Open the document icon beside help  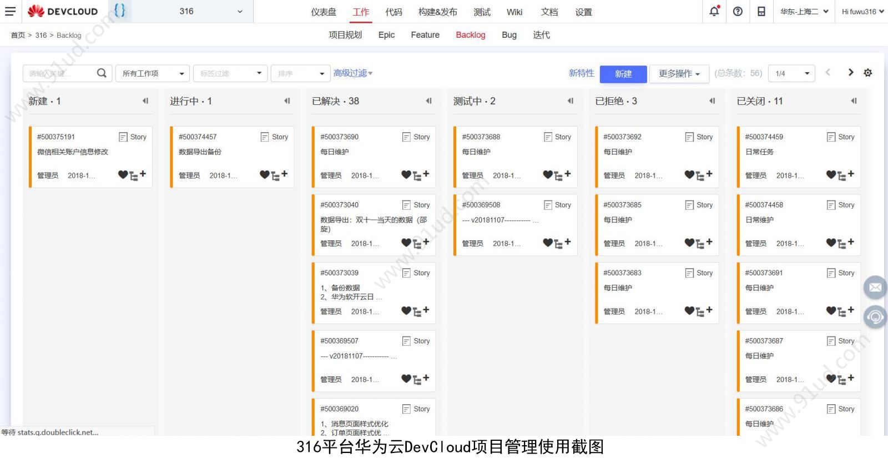pyautogui.click(x=761, y=11)
